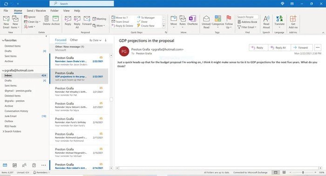The image size is (326, 176).
Task: Click Forward in the reading pane
Action: [302, 48]
